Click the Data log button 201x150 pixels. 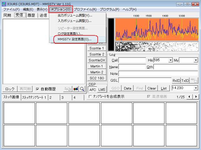coord(127,88)
